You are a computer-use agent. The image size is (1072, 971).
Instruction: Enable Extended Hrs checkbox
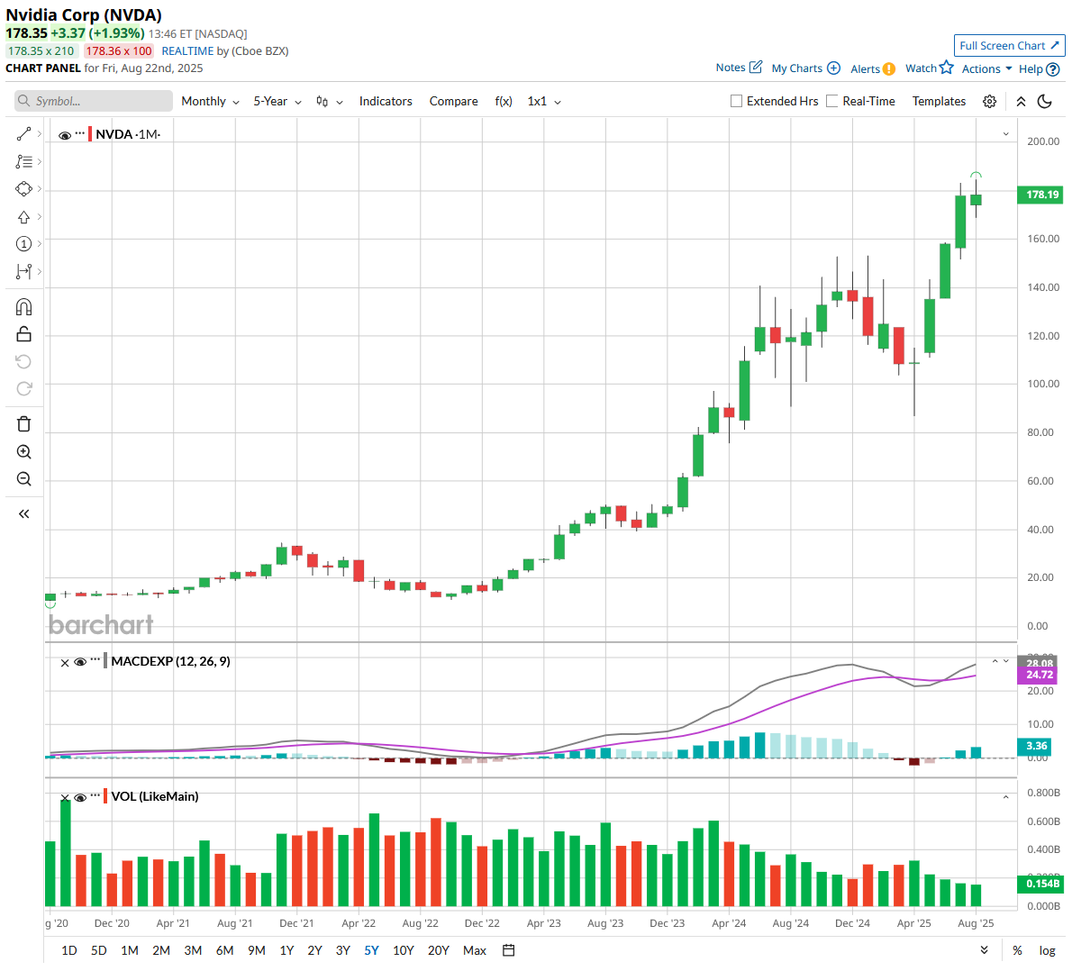736,101
